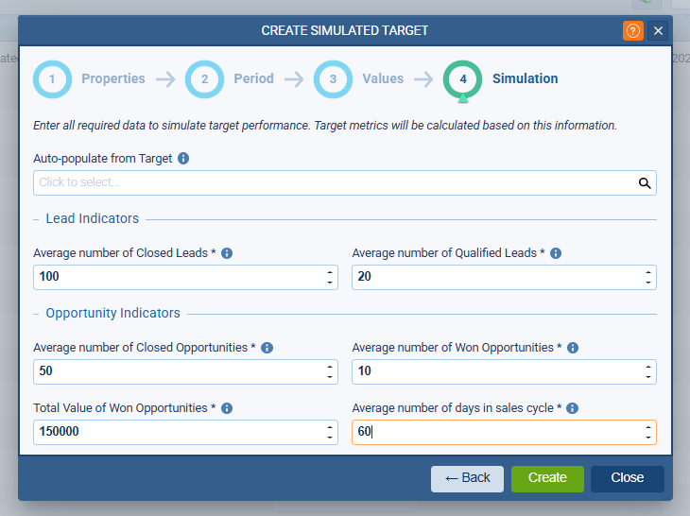Collapse the Opportunity Indicators section
The image size is (690, 516).
point(38,314)
